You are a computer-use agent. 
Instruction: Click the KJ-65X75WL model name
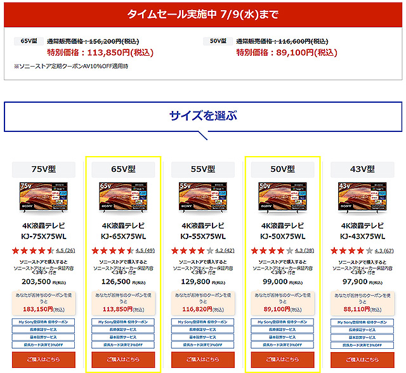coord(123,237)
